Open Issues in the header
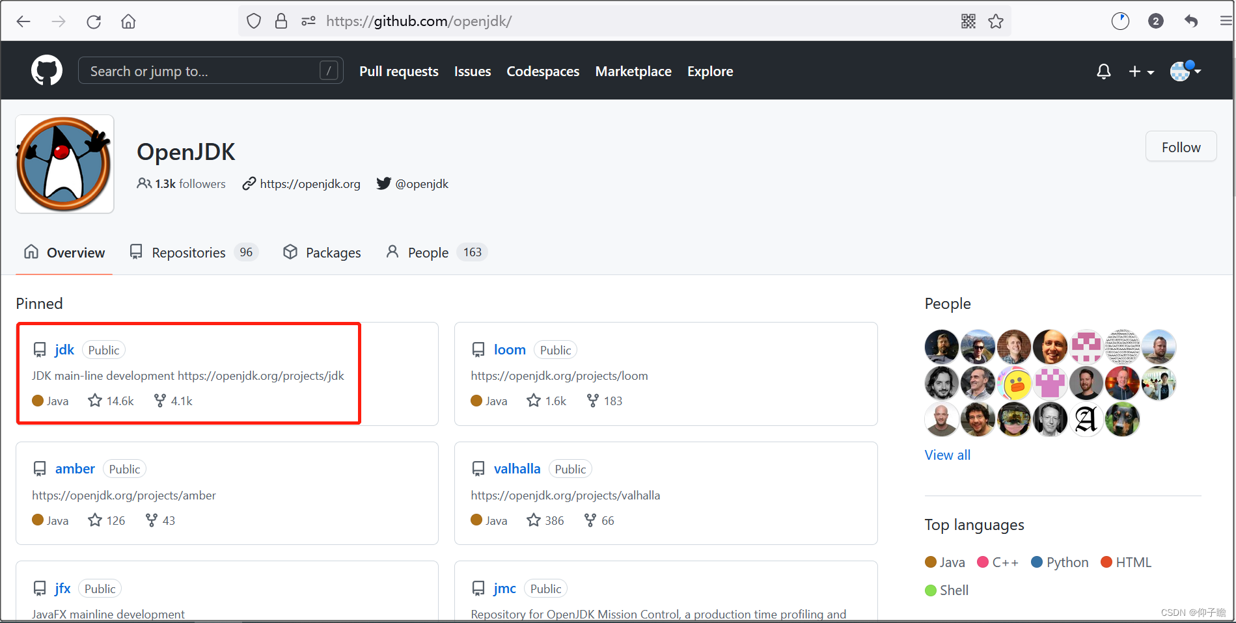The height and width of the screenshot is (623, 1236). pos(473,72)
